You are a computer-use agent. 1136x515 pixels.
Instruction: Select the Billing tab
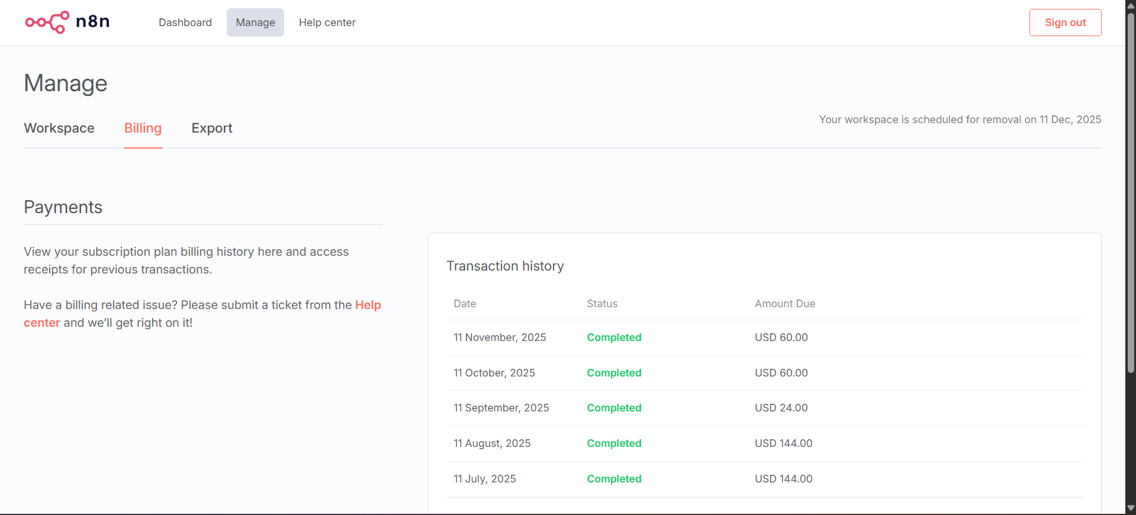[143, 128]
